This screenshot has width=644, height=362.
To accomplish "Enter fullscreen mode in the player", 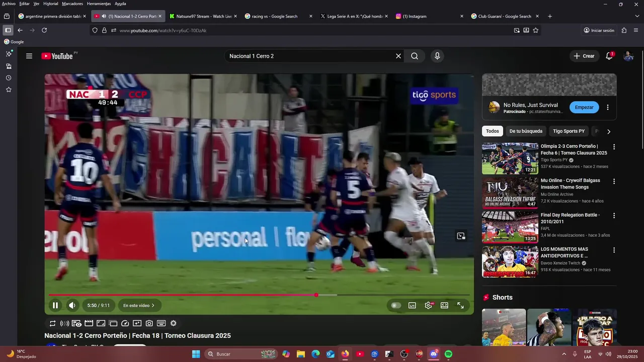I will [460, 305].
